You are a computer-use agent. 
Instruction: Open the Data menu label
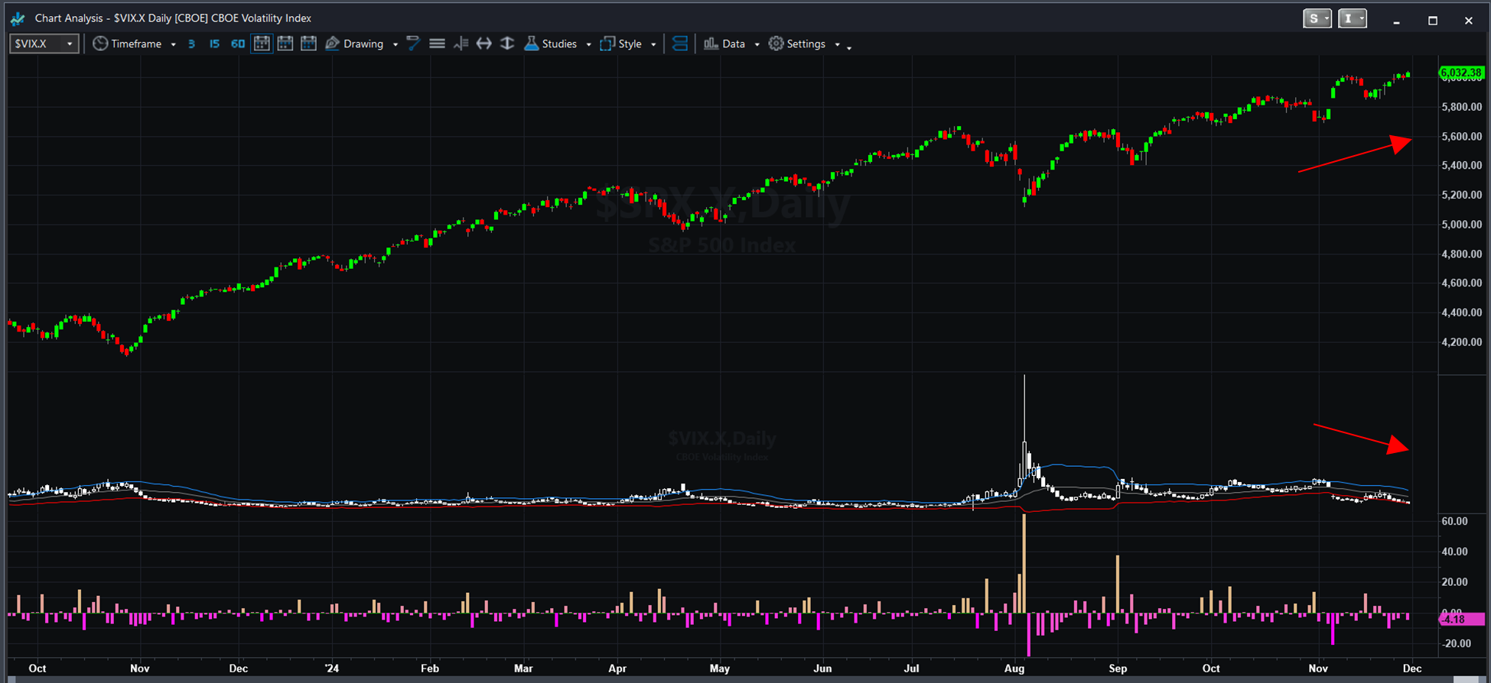[x=734, y=44]
